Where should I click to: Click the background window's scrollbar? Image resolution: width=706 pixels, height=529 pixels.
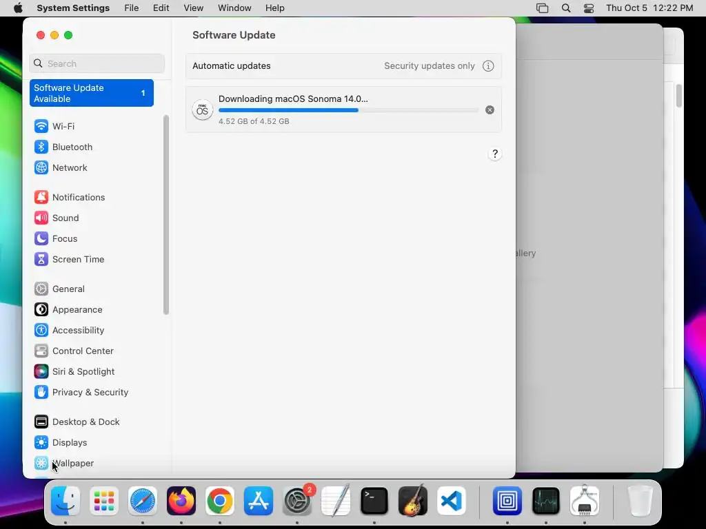coord(679,96)
